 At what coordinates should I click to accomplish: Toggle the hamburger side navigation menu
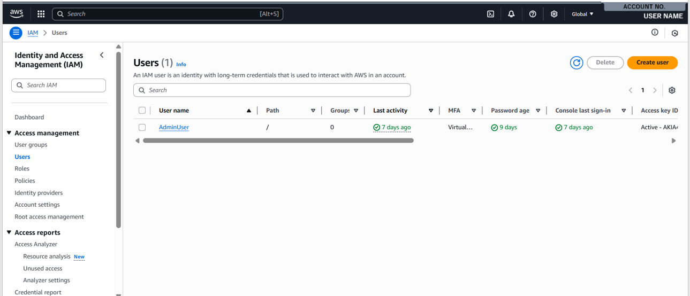[16, 33]
